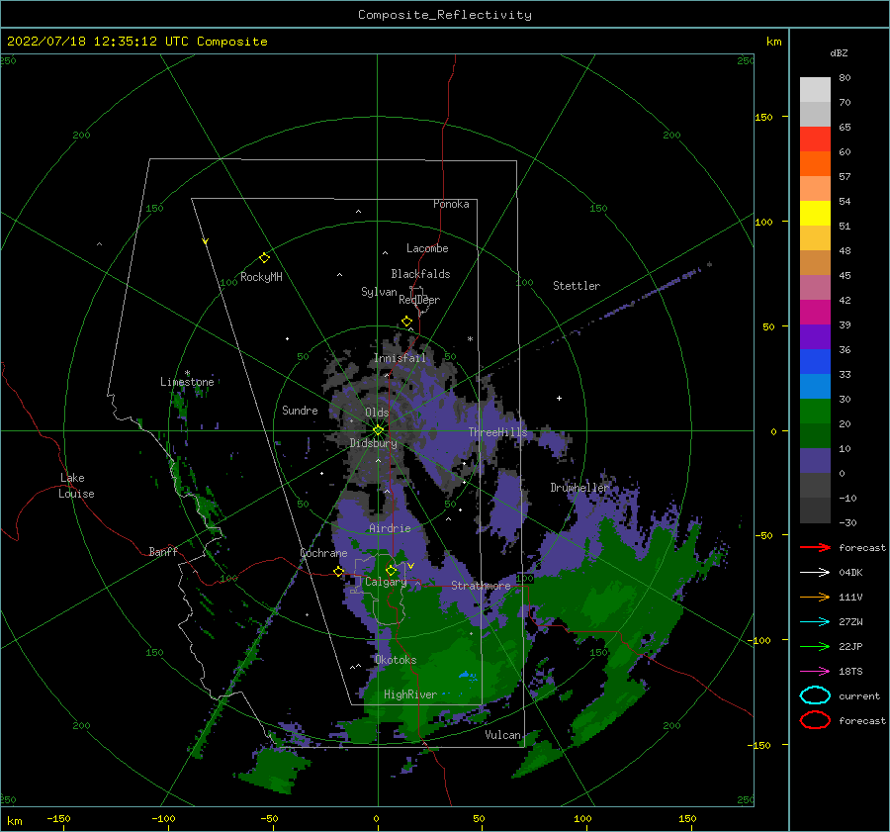Click the Ponoka city label
The image size is (890, 832).
pyautogui.click(x=451, y=204)
